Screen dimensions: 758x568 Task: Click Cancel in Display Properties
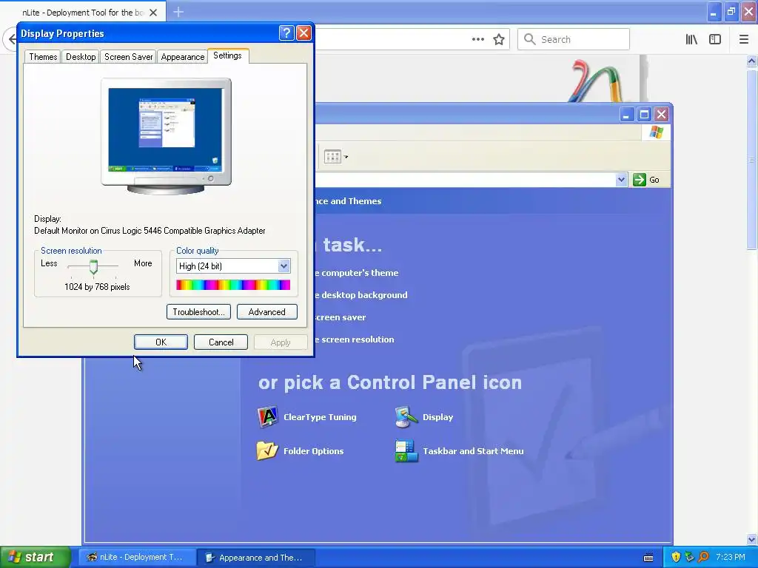pos(221,342)
